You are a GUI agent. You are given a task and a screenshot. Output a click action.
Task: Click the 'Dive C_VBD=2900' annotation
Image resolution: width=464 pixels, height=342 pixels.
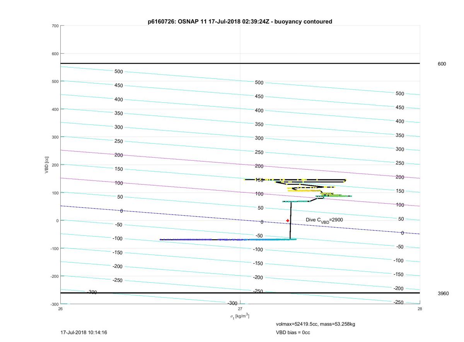click(324, 220)
